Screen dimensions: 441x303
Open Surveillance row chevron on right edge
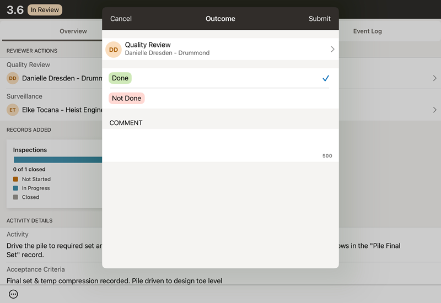(434, 110)
